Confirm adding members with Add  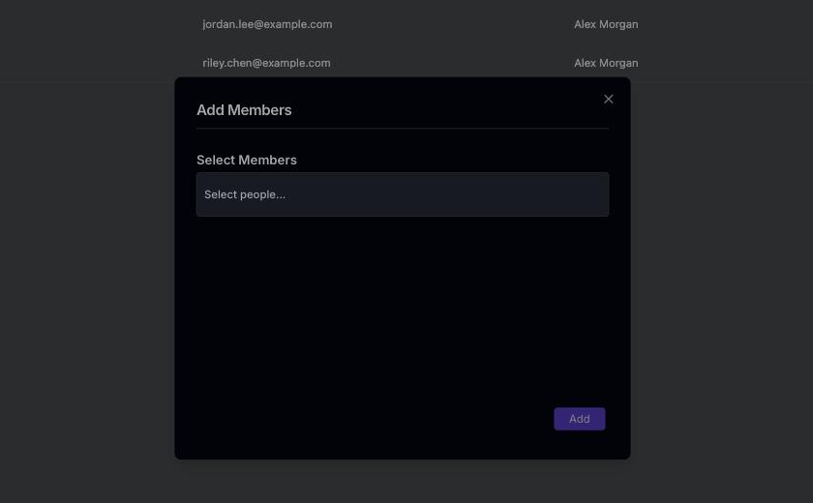click(x=579, y=419)
